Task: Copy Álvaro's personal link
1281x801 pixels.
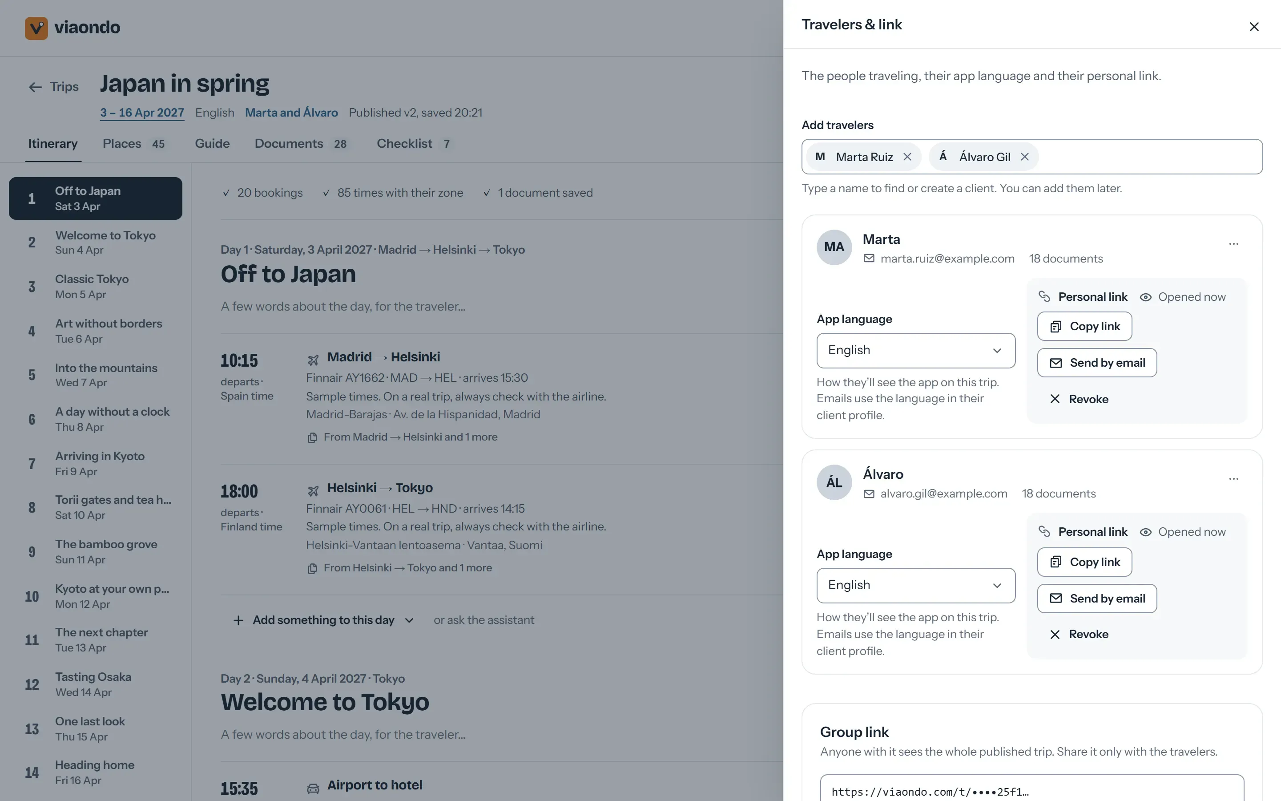Action: pos(1084,562)
